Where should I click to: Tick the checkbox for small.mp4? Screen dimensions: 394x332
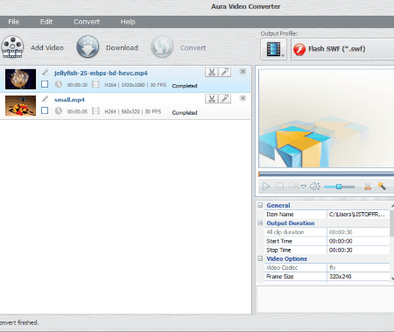(x=45, y=110)
